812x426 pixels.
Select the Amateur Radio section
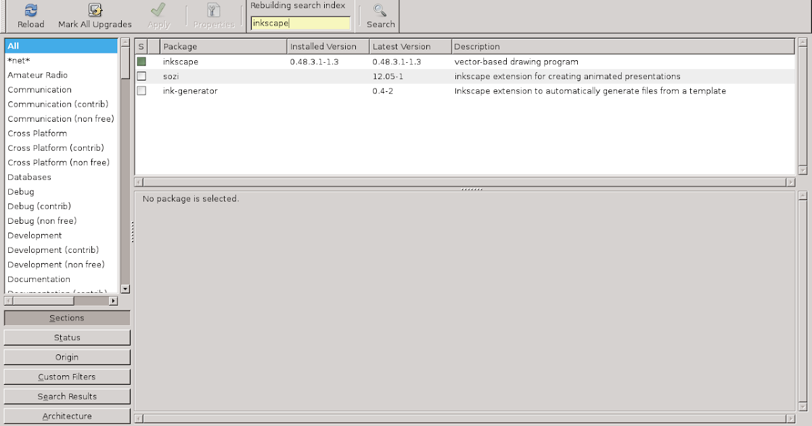click(x=61, y=75)
